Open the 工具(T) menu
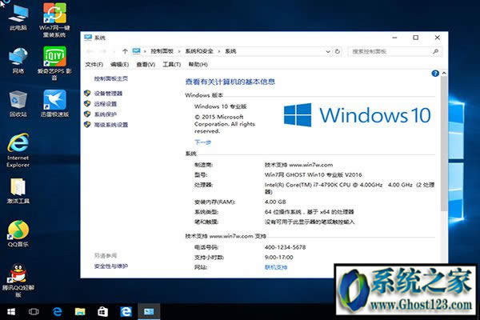The width and height of the screenshot is (480, 320). pyautogui.click(x=171, y=64)
